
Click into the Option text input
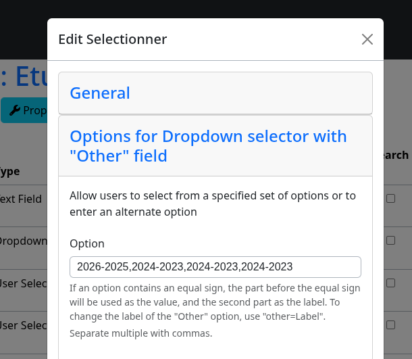pos(215,267)
